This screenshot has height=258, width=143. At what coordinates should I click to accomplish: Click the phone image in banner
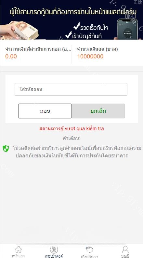[x=127, y=29]
